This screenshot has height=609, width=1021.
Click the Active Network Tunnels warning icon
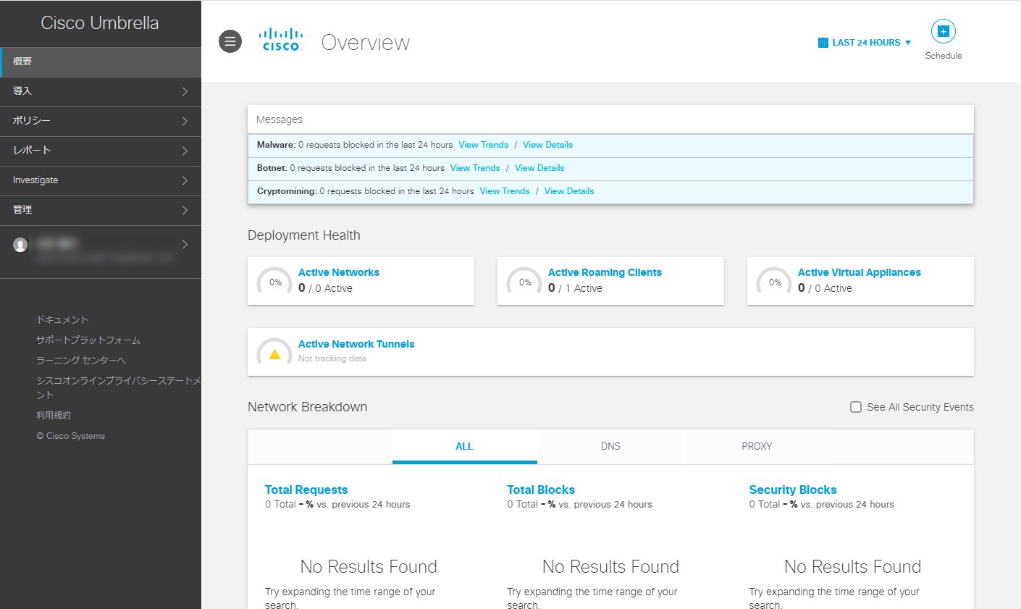[x=274, y=354]
